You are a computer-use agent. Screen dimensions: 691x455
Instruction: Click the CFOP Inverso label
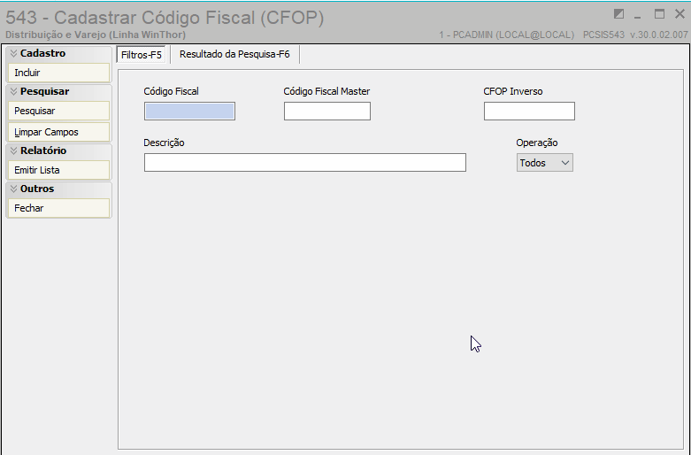513,91
